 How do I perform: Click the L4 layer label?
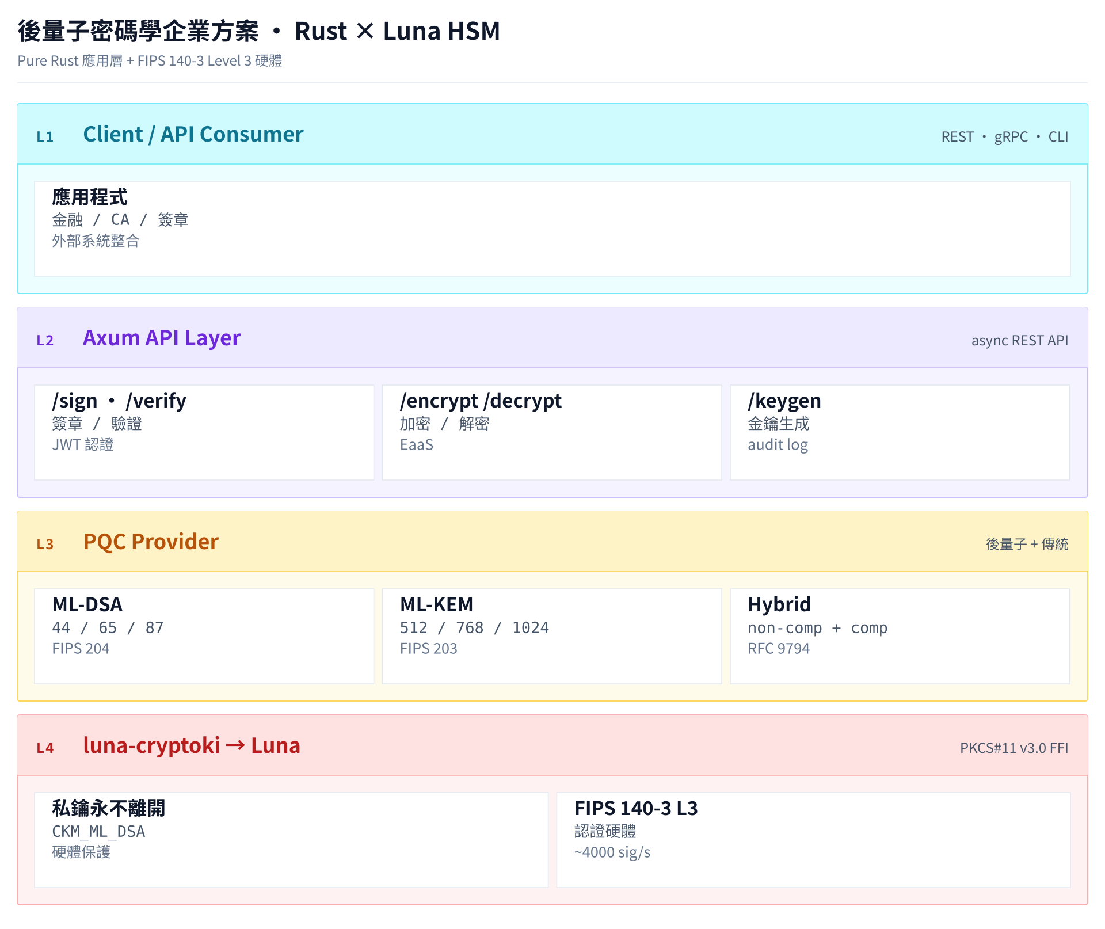(x=45, y=748)
